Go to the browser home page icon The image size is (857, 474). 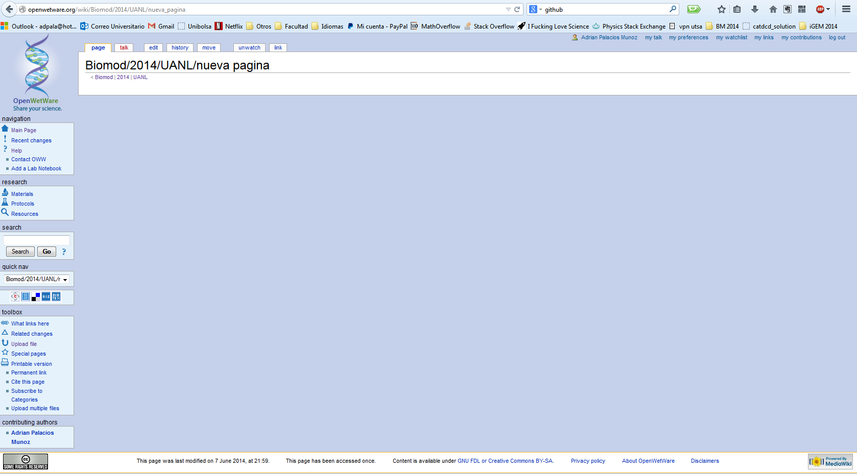pos(773,9)
